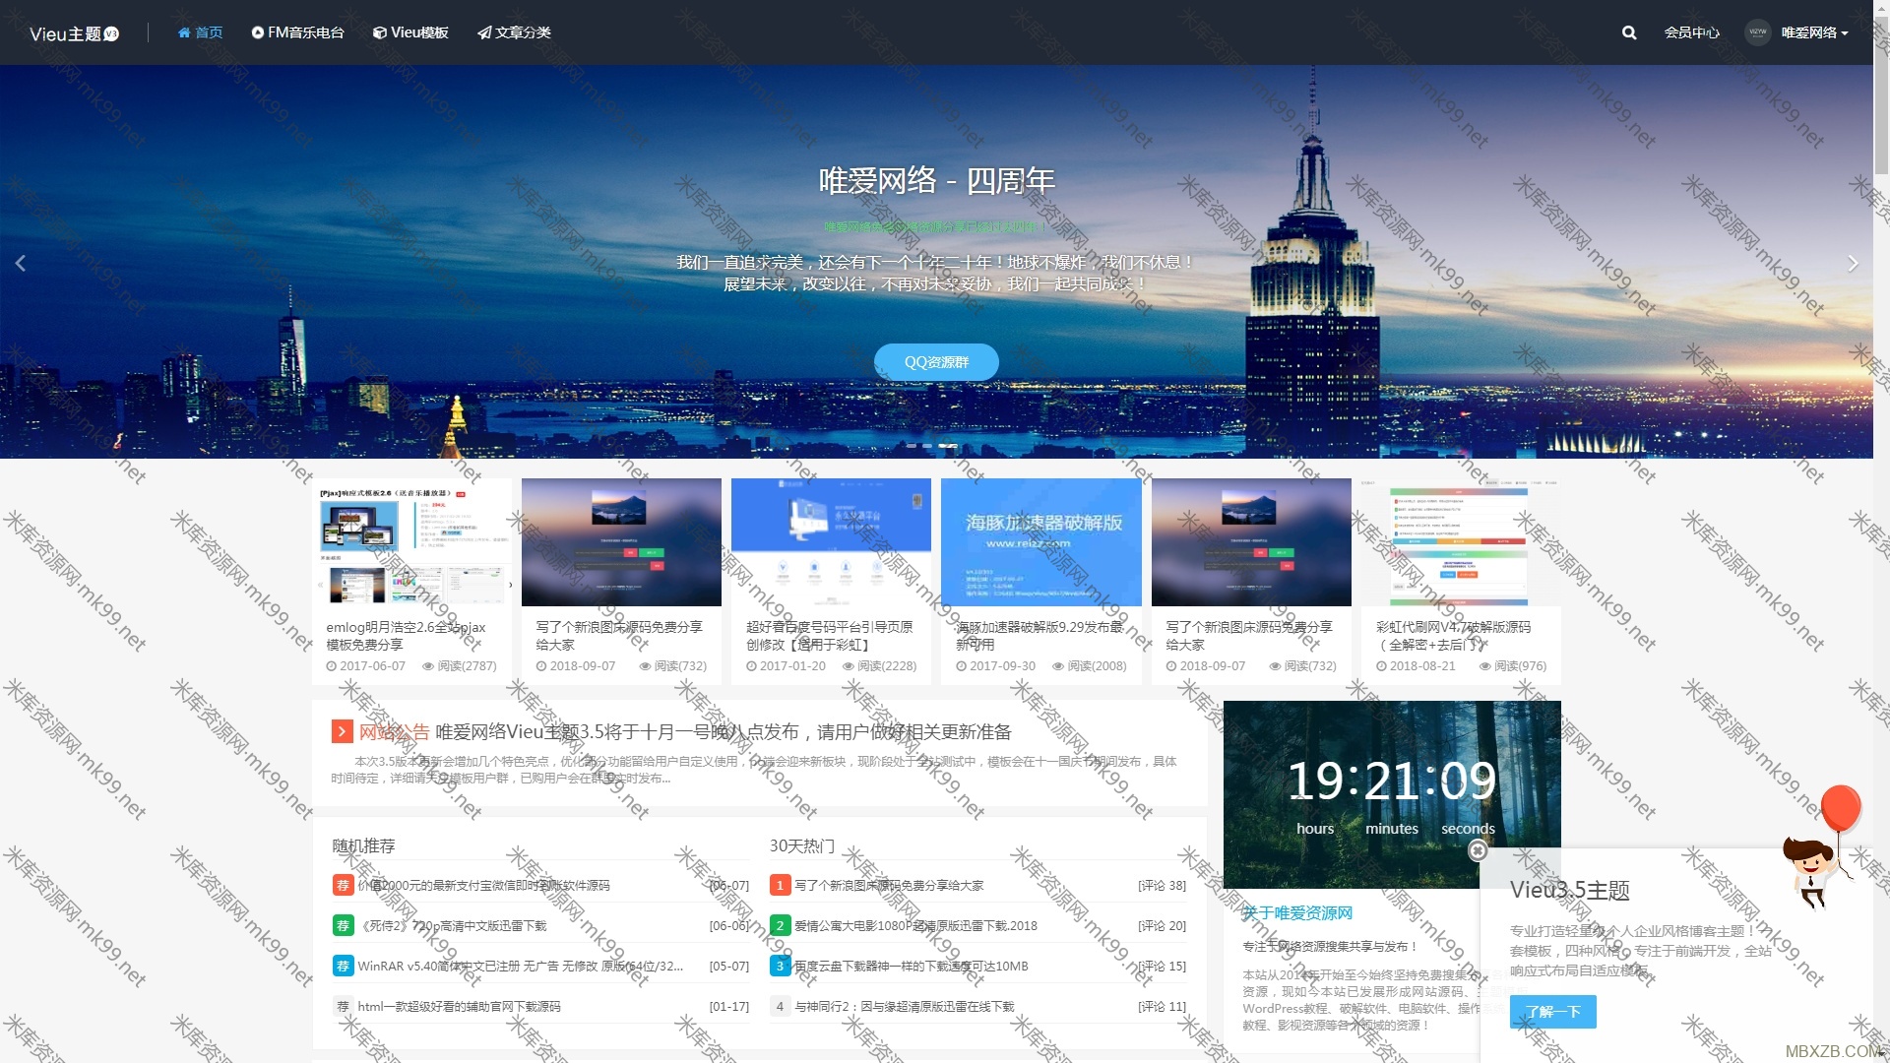Show next banner slide arrow
1890x1063 pixels.
pyautogui.click(x=1853, y=263)
